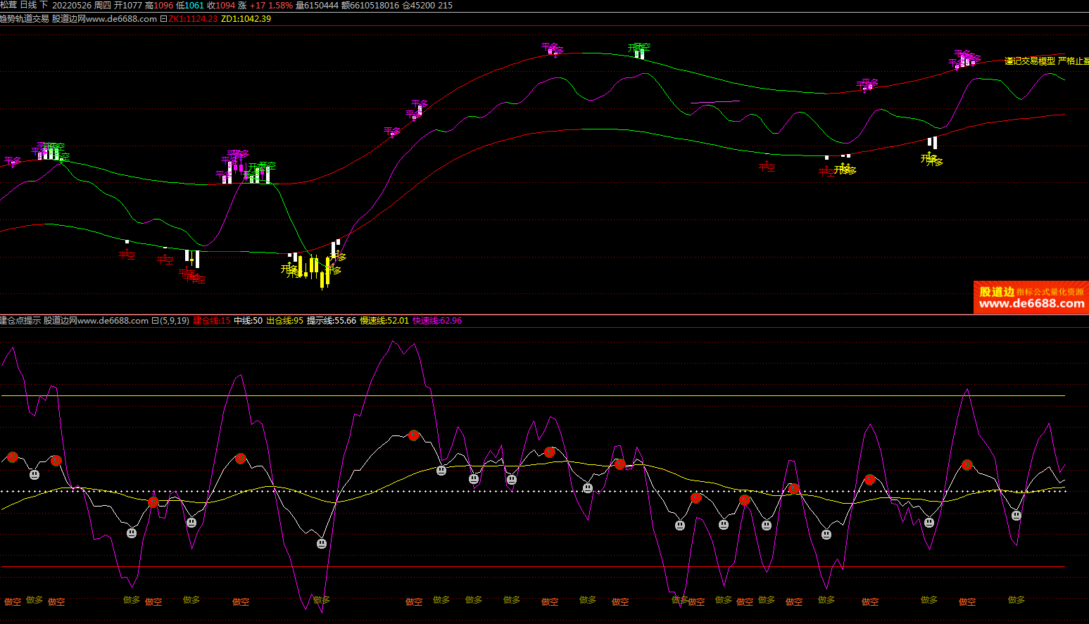Click the red 建仓线:15 legend

pos(212,321)
